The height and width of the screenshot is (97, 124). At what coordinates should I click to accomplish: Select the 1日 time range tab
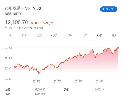click(9, 35)
